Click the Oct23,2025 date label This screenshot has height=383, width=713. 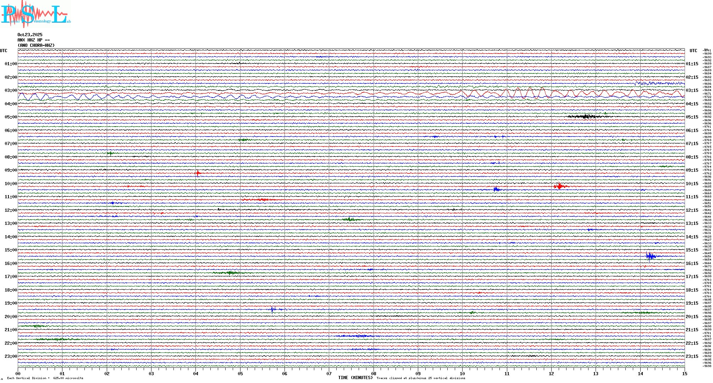[x=30, y=35]
